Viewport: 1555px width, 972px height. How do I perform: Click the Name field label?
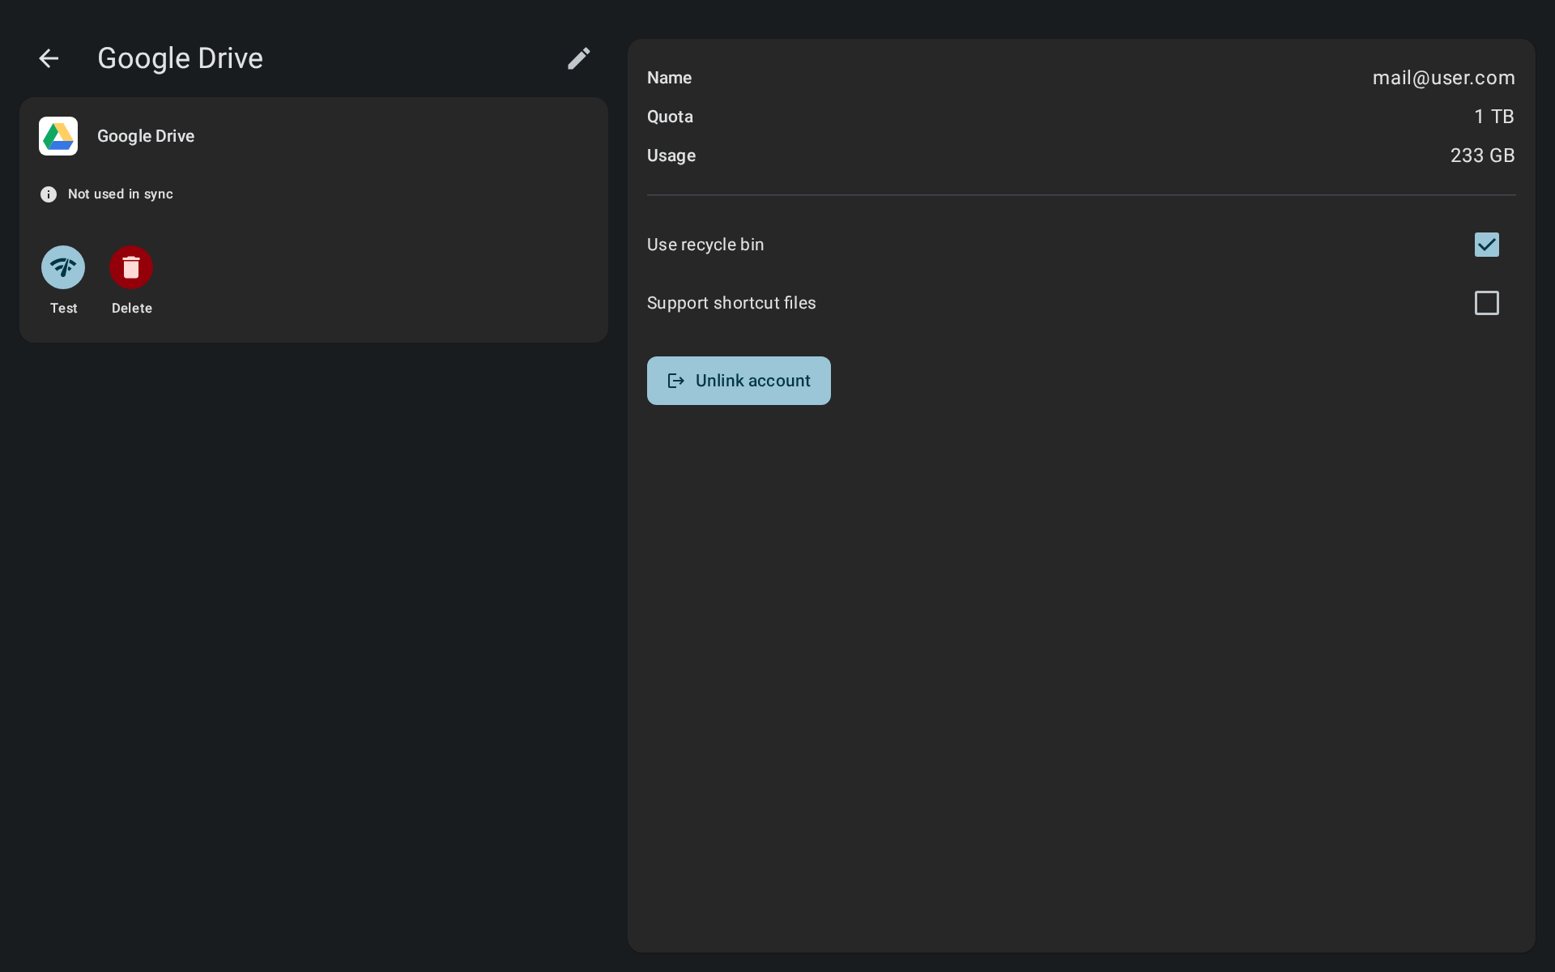pyautogui.click(x=669, y=78)
